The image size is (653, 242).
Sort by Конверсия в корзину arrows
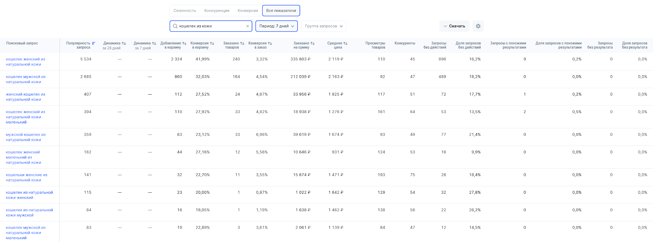click(x=212, y=43)
